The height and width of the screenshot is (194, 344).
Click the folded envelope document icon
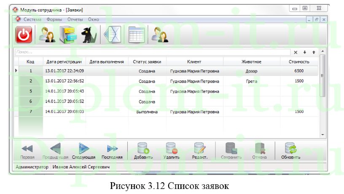112,35
